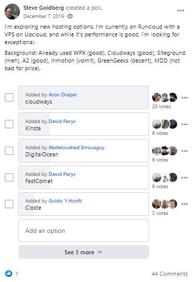Click the Add an option field
The height and width of the screenshot is (282, 192).
(83, 230)
